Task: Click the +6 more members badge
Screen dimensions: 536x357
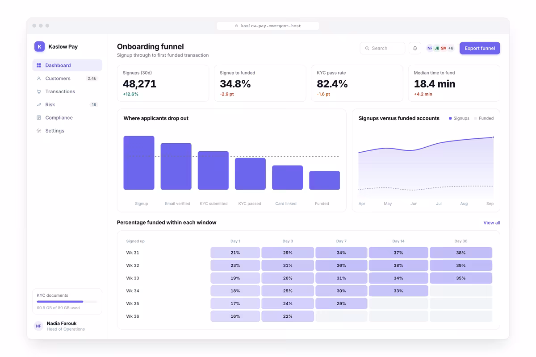Action: point(451,48)
